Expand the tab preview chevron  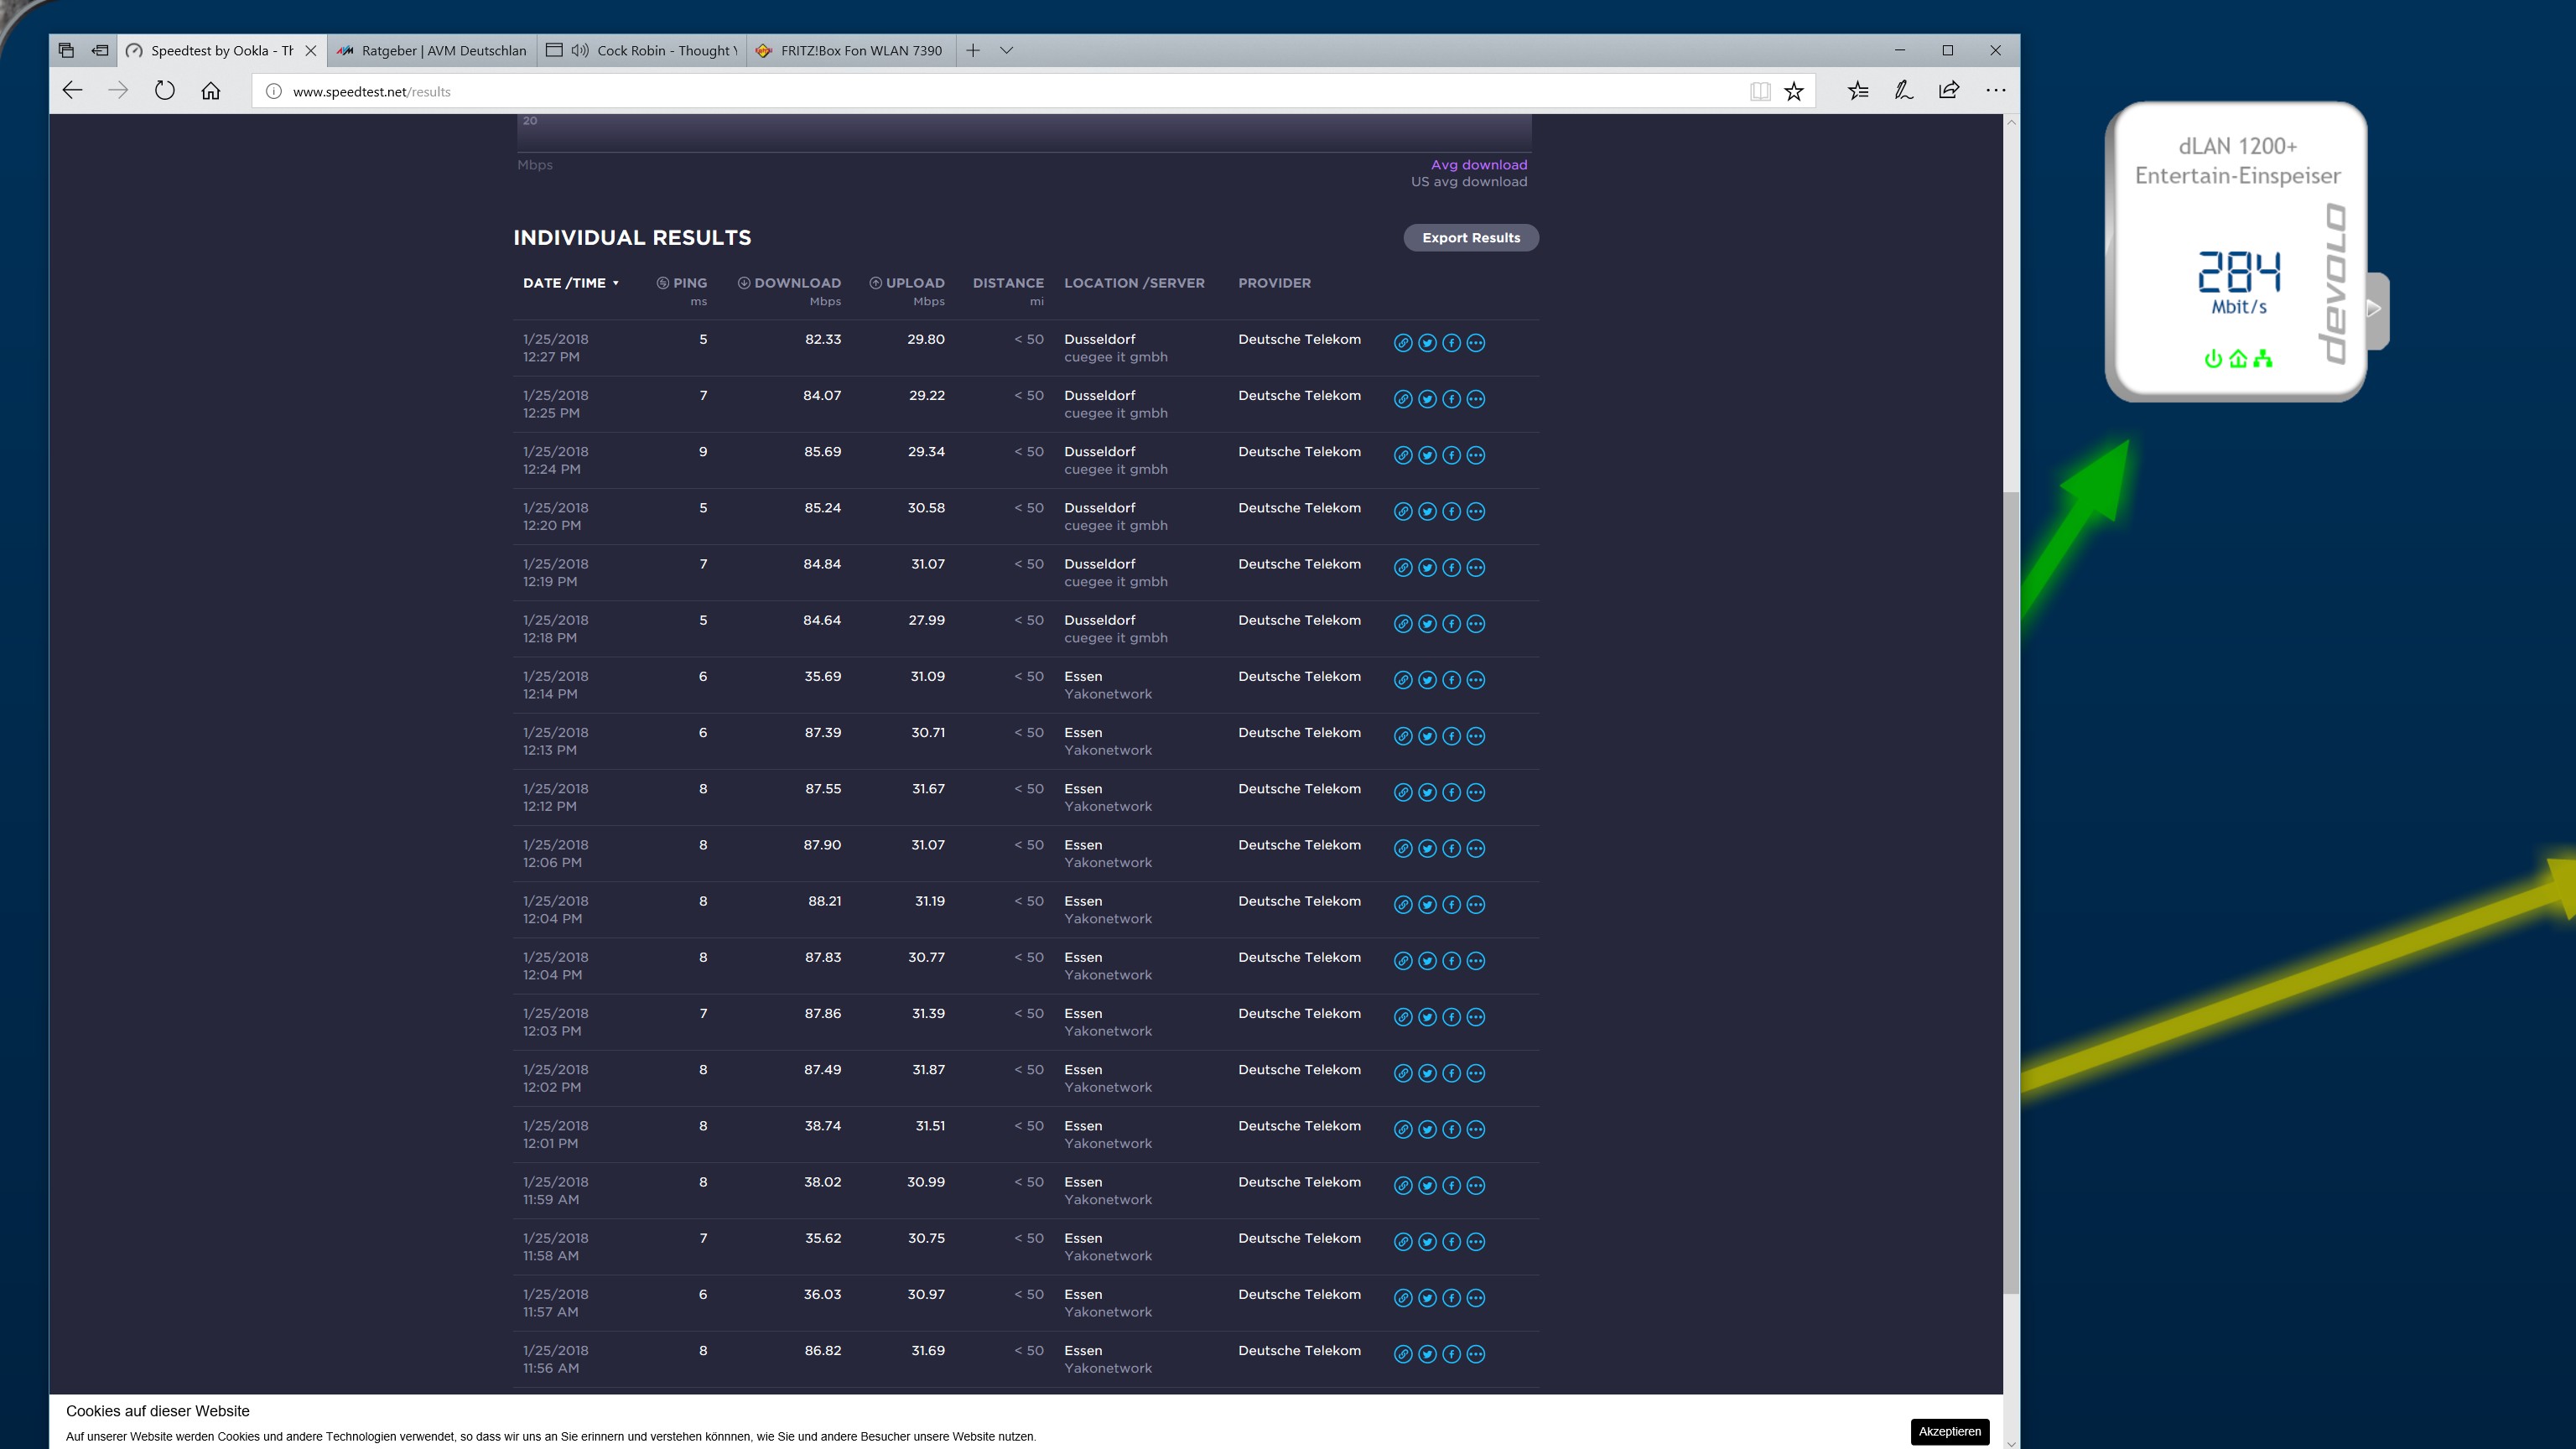pyautogui.click(x=1007, y=50)
